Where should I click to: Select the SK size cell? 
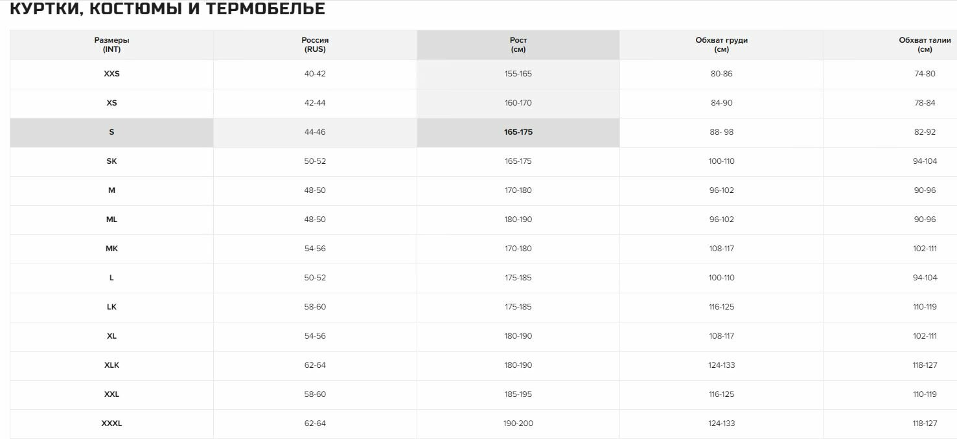point(111,161)
